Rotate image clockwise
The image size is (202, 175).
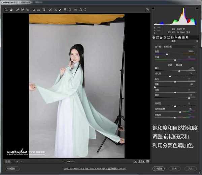(85, 10)
